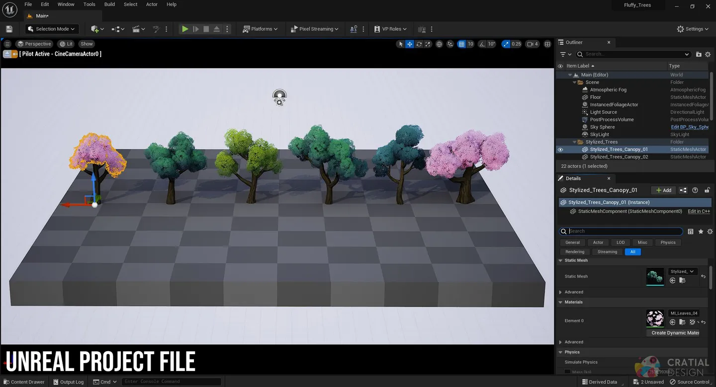The height and width of the screenshot is (387, 716).
Task: Click the Skip frame advance button
Action: coord(196,29)
